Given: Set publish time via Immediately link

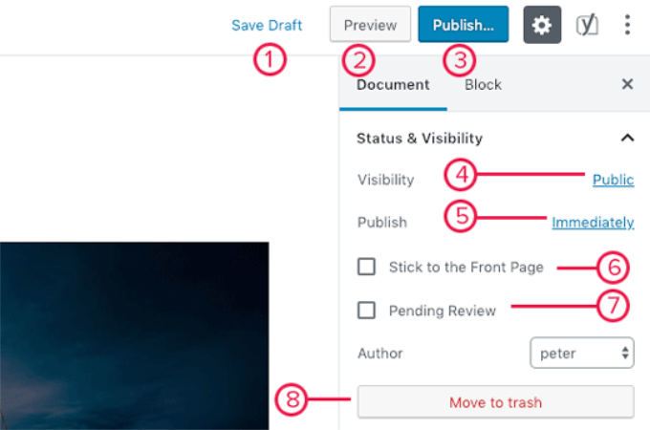Looking at the screenshot, I should [593, 223].
